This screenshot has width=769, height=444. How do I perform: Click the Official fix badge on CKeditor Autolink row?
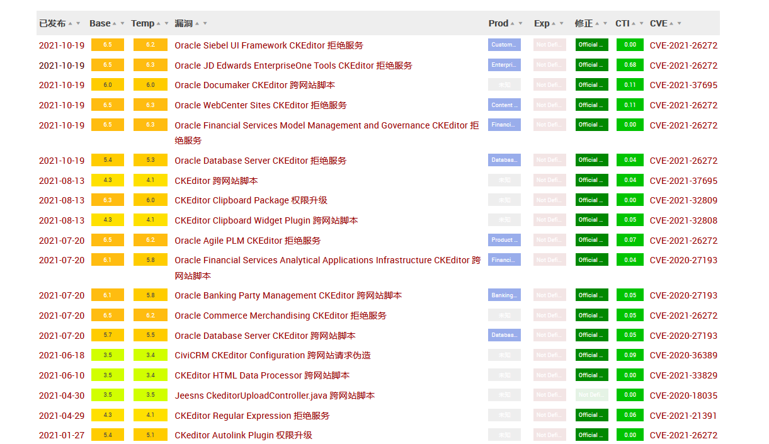[x=591, y=435]
